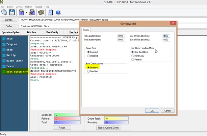Click the load project toolbar icon
This screenshot has width=207, height=136.
pos(21,12)
